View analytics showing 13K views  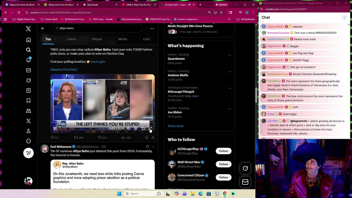click(x=126, y=137)
